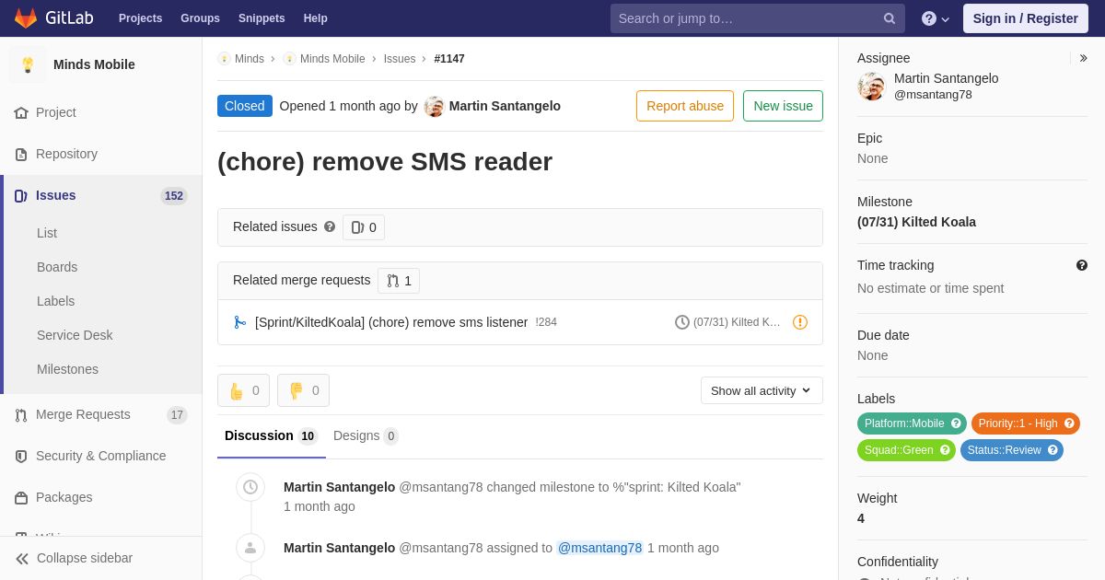Open Labels in the sidebar submenu
This screenshot has height=580, width=1105.
(x=55, y=301)
